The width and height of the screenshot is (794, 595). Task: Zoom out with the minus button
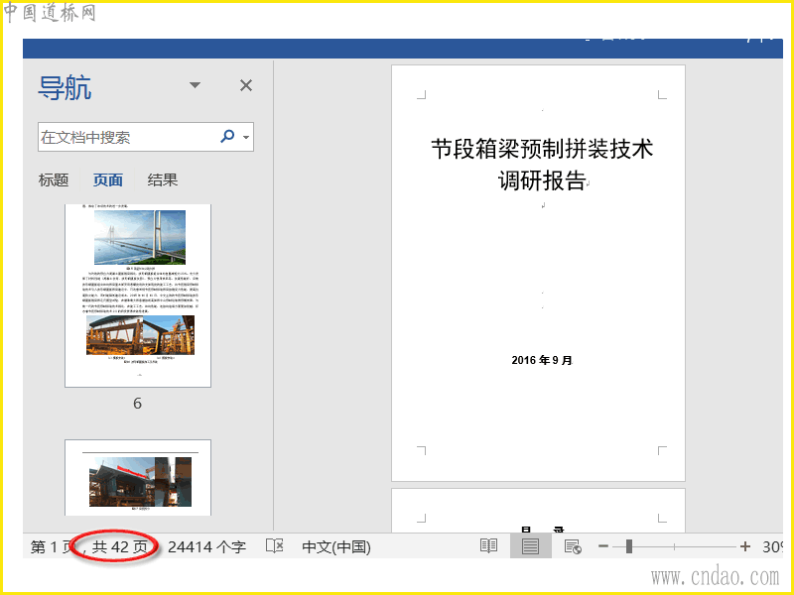pos(603,546)
